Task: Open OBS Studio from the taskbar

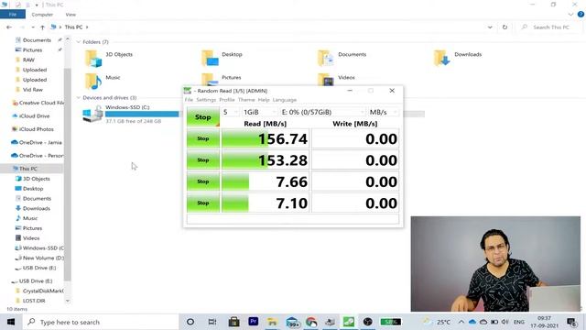Action: click(368, 322)
